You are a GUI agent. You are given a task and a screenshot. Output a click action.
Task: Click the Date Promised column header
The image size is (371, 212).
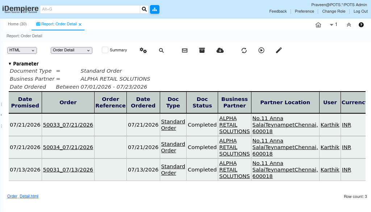(x=25, y=102)
